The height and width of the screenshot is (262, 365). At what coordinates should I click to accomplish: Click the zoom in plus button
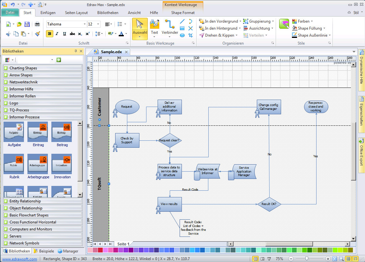(x=328, y=259)
